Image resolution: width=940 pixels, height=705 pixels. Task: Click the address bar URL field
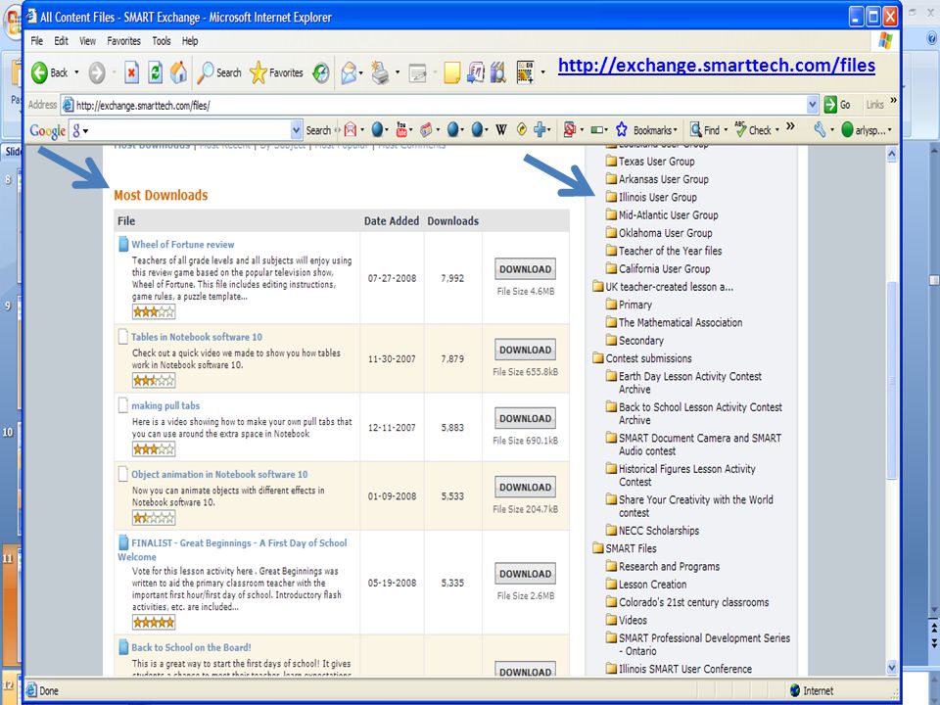point(440,106)
